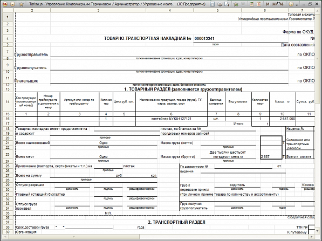Select row header 14
This screenshot has height=241, width=322.
(x=8, y=101)
